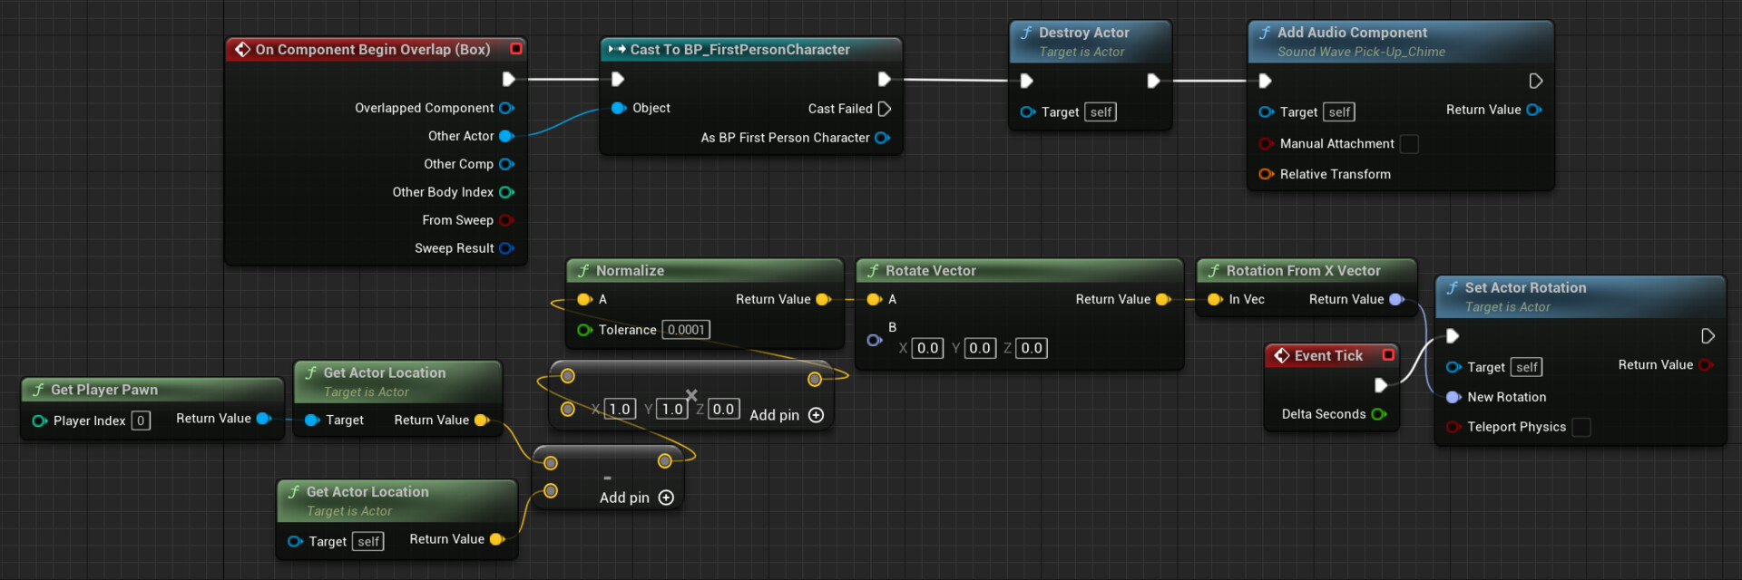Click the Z value field on Rotate Vector
1742x580 pixels.
coord(1032,348)
